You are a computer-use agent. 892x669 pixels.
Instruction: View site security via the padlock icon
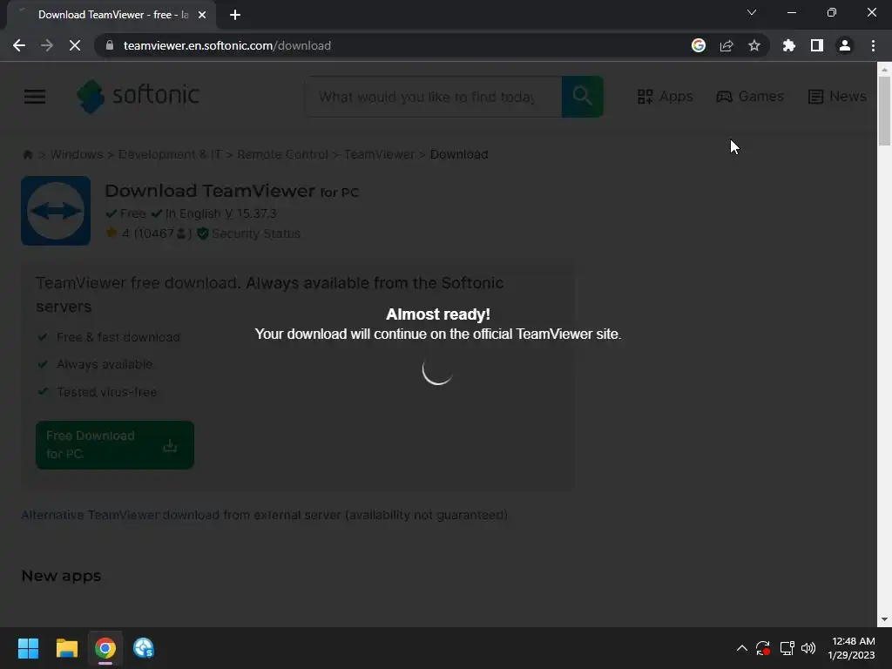110,45
